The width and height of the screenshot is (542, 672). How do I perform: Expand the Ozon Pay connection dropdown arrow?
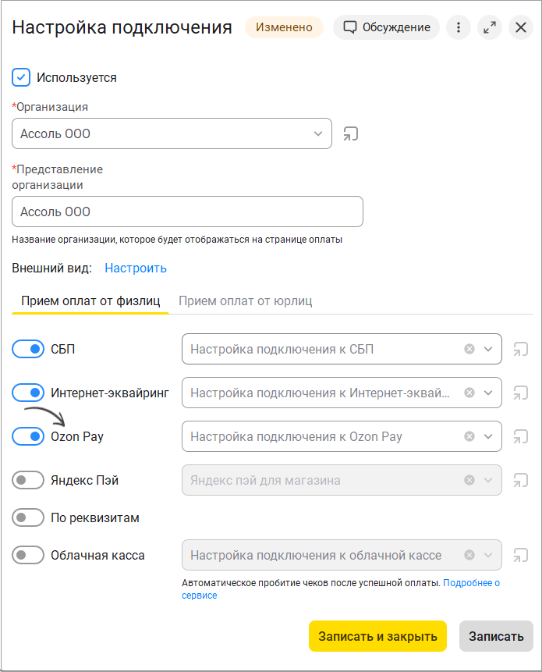[x=488, y=437]
